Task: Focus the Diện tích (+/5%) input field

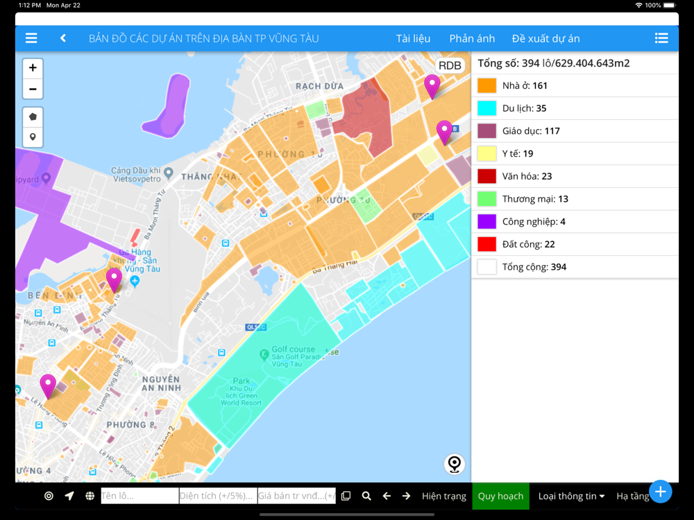Action: (x=218, y=496)
